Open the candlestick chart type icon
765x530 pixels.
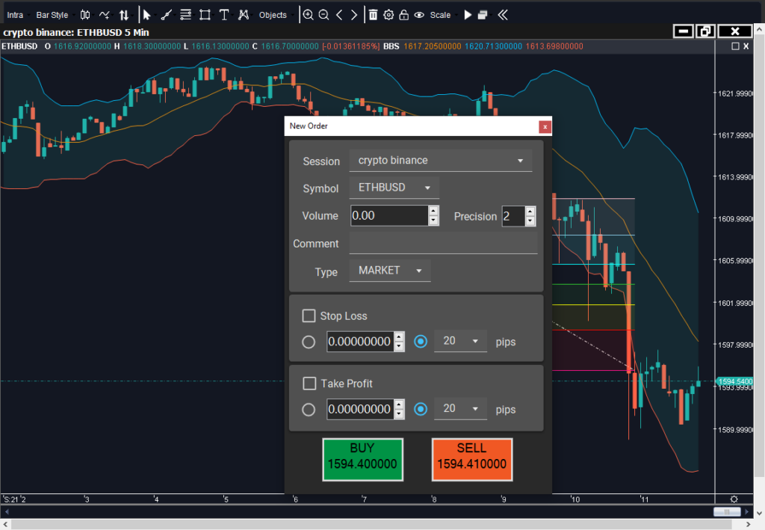click(85, 15)
